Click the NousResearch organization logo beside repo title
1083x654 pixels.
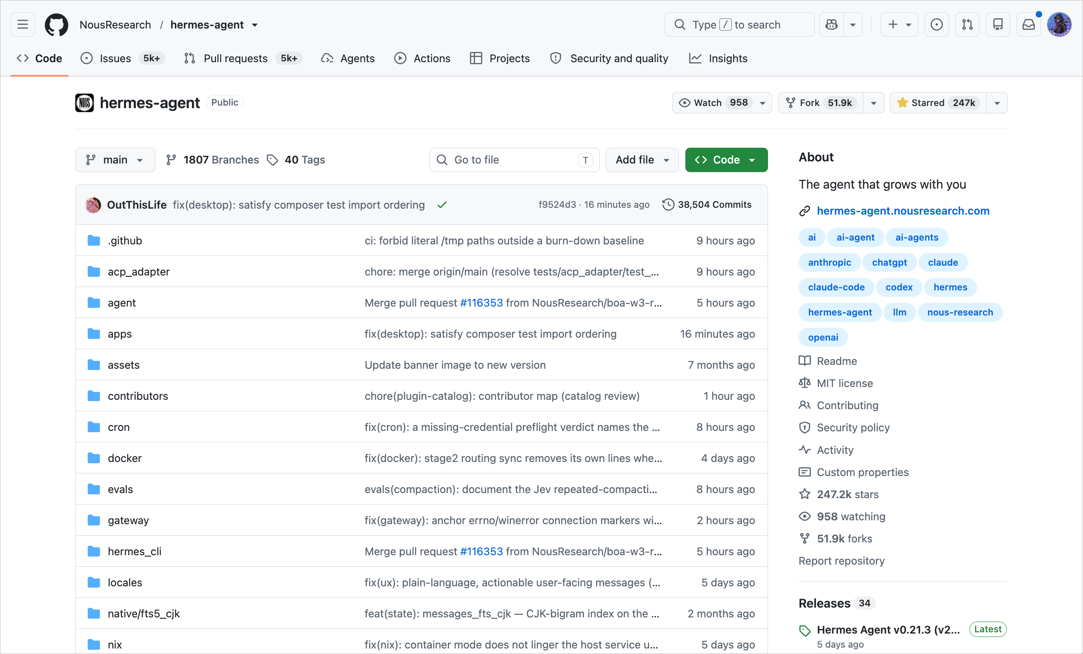click(x=84, y=103)
